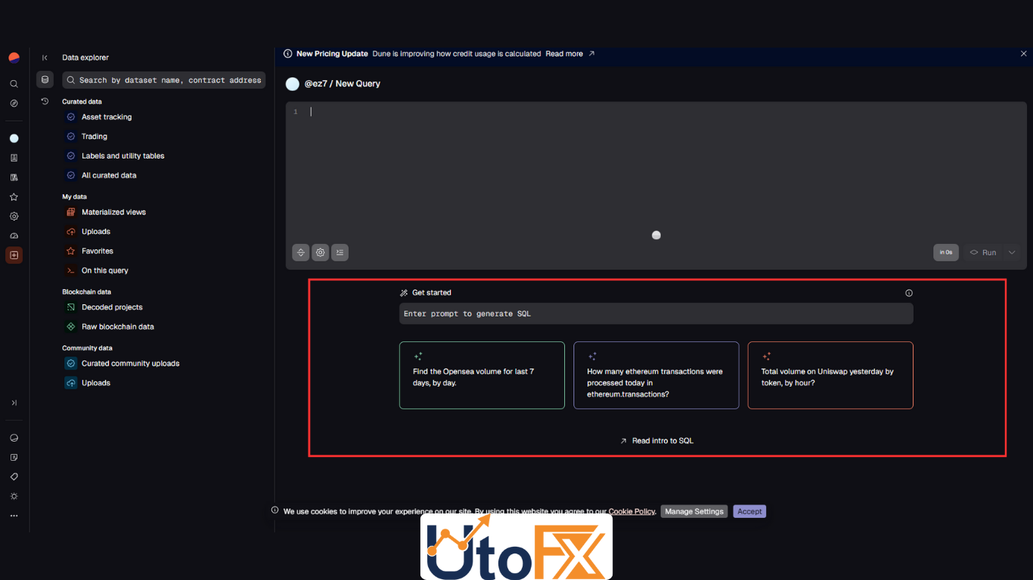
Task: Open the library books icon in rail
Action: (x=14, y=177)
